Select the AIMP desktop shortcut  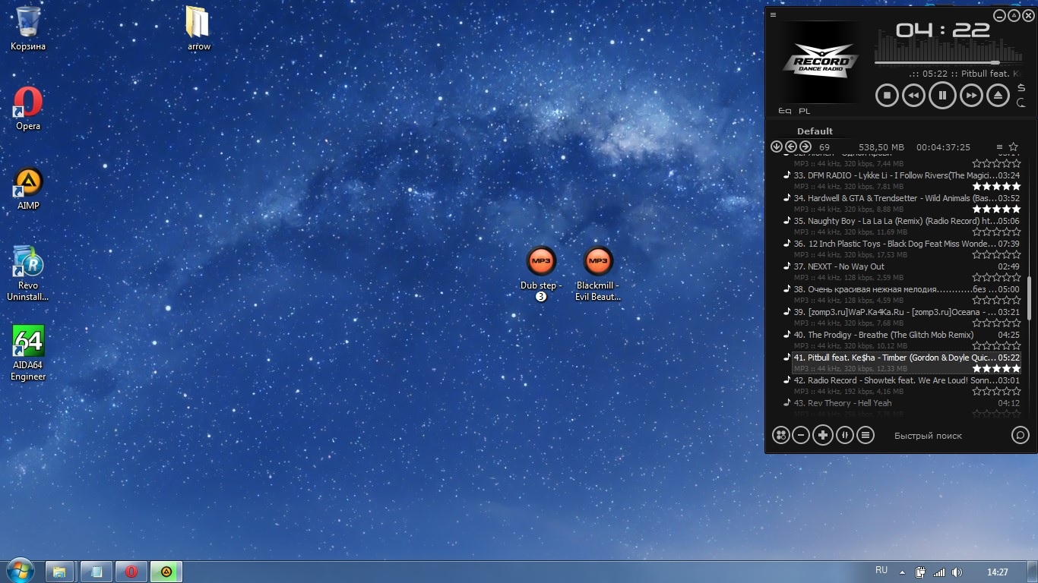(28, 189)
